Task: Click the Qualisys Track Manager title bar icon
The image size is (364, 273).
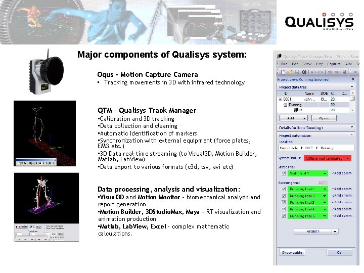Action: [279, 57]
